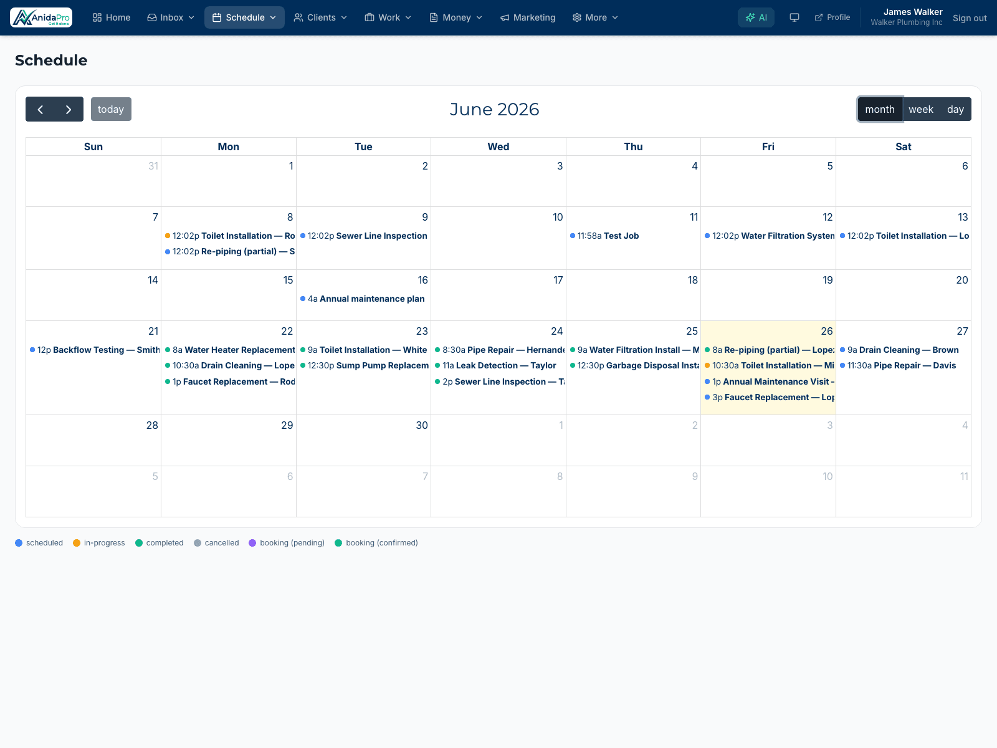Click Sign out

click(970, 18)
